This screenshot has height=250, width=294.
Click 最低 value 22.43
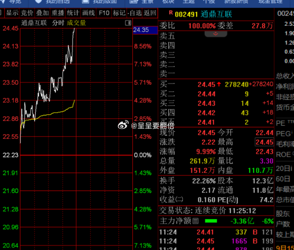264,152
